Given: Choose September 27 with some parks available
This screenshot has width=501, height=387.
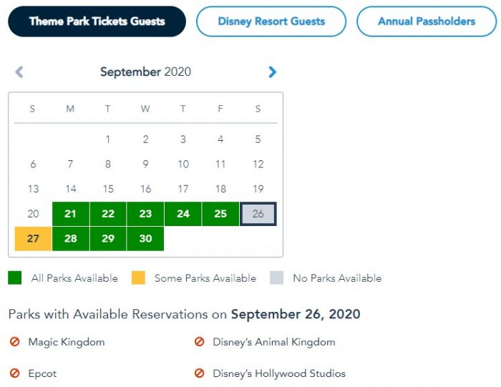Looking at the screenshot, I should [33, 238].
